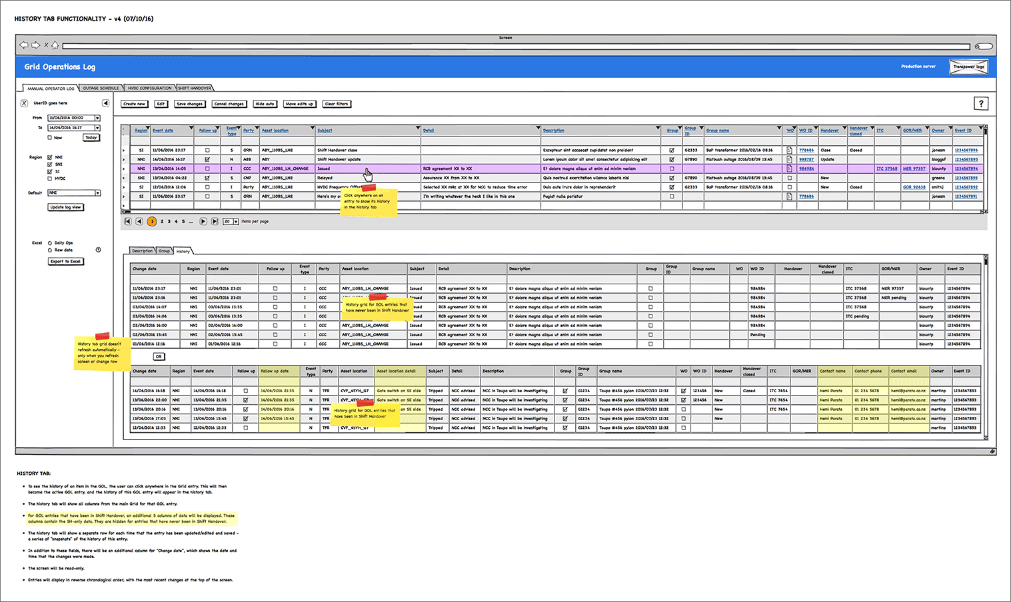Image resolution: width=1011 pixels, height=602 pixels.
Task: Open the Description tab in details panel
Action: [x=142, y=251]
